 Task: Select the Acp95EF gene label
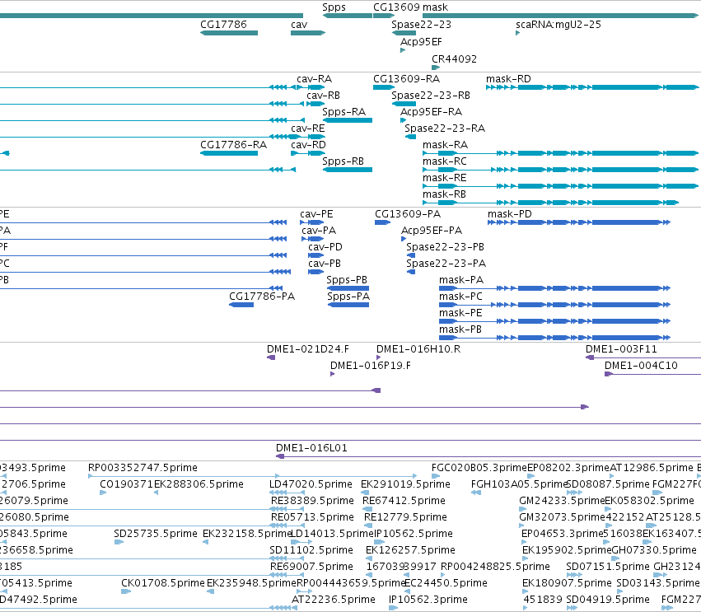(x=421, y=41)
